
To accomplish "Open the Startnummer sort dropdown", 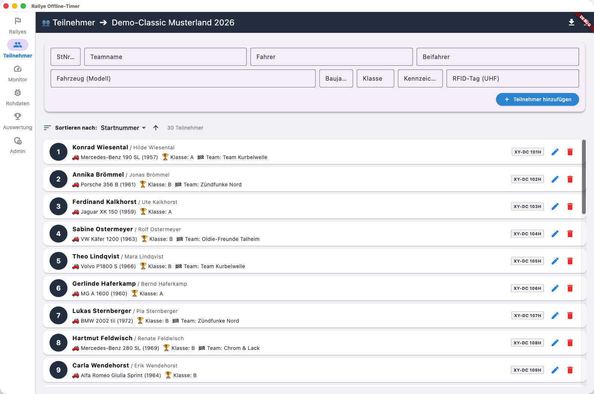I will click(x=123, y=128).
